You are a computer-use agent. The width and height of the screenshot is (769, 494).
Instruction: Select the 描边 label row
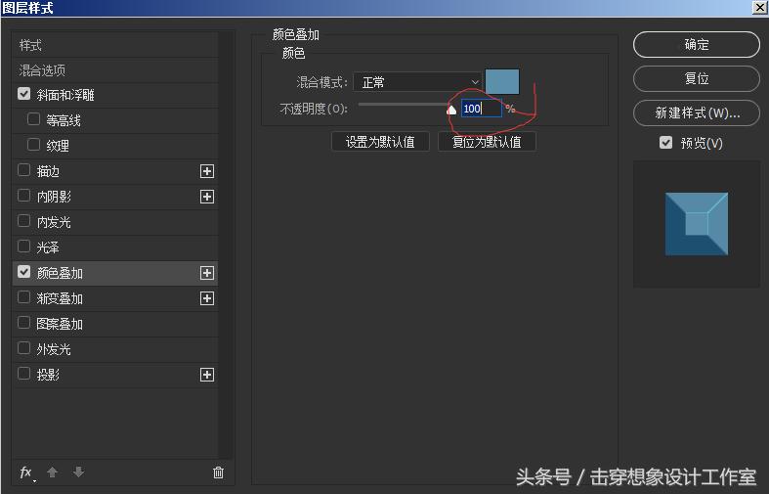click(x=114, y=171)
